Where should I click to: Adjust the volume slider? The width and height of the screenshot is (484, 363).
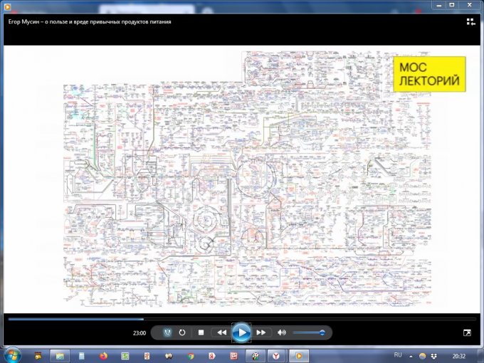pyautogui.click(x=308, y=332)
